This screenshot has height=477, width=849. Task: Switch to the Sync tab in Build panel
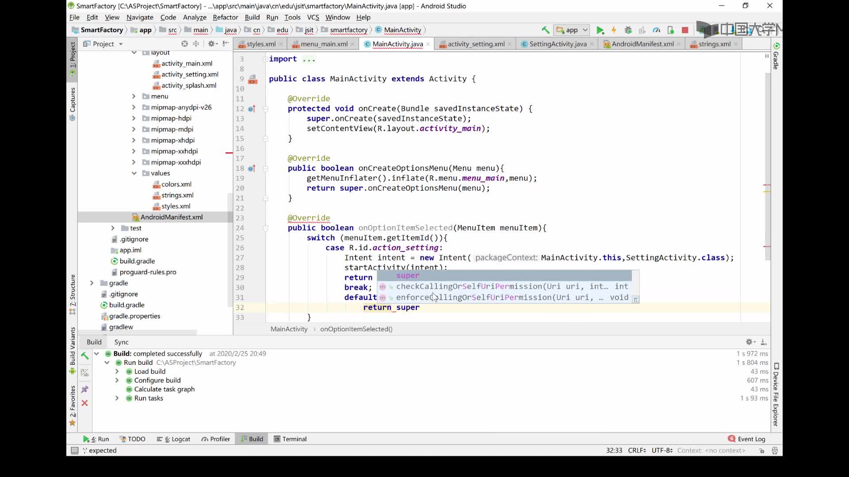tap(121, 342)
